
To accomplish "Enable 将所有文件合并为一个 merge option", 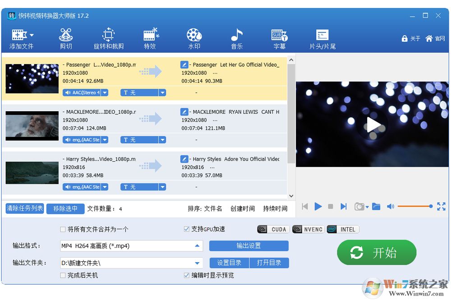I will point(62,229).
